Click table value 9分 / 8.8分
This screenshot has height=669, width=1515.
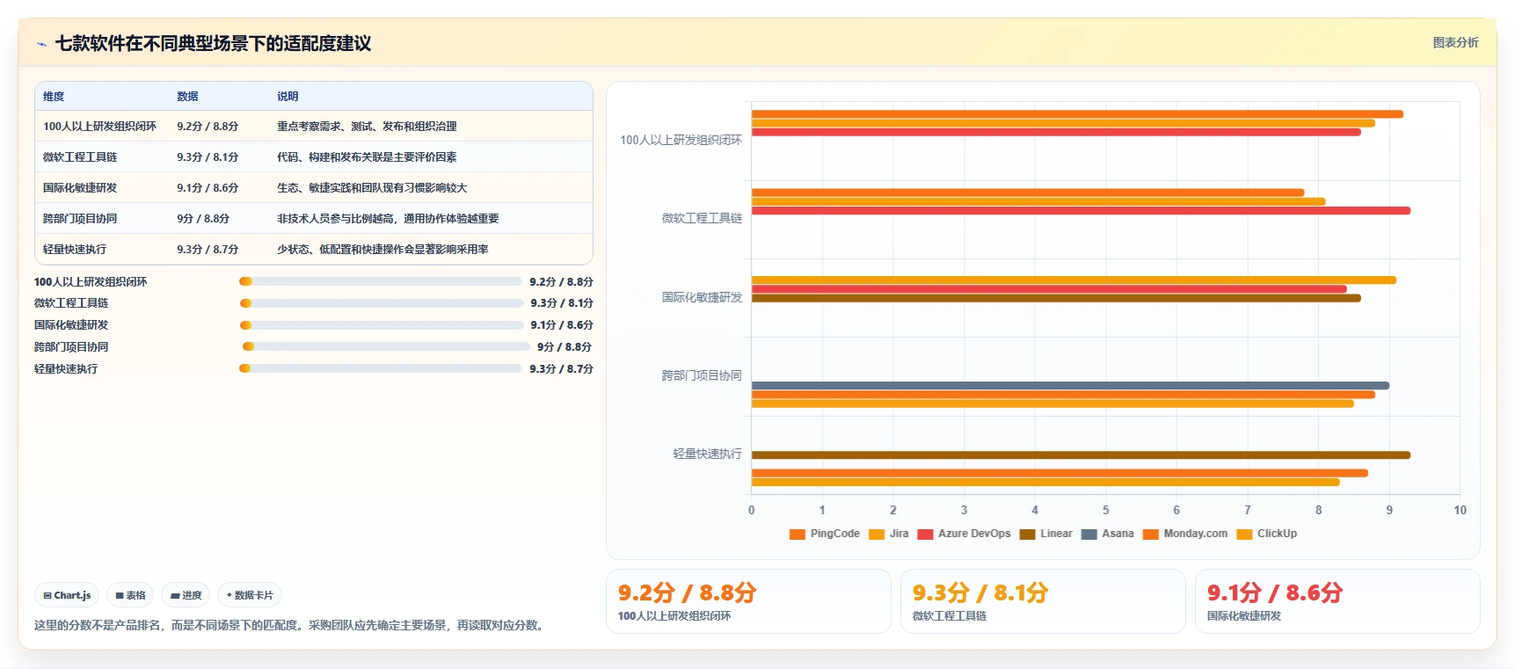[203, 219]
